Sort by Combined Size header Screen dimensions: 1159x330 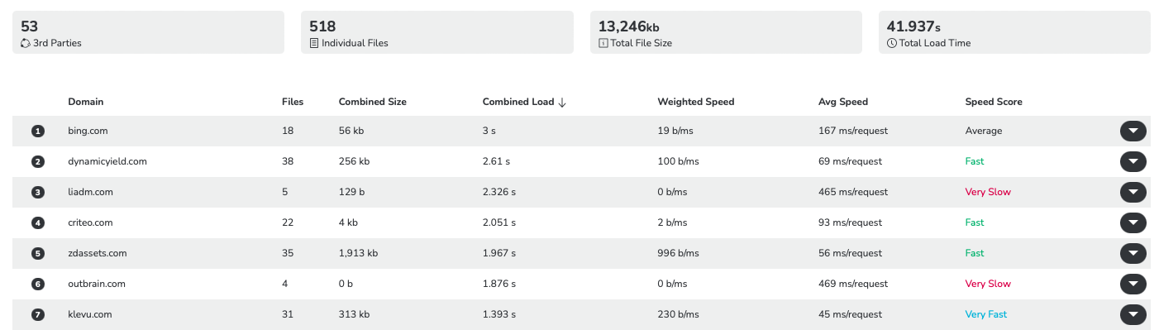[373, 102]
